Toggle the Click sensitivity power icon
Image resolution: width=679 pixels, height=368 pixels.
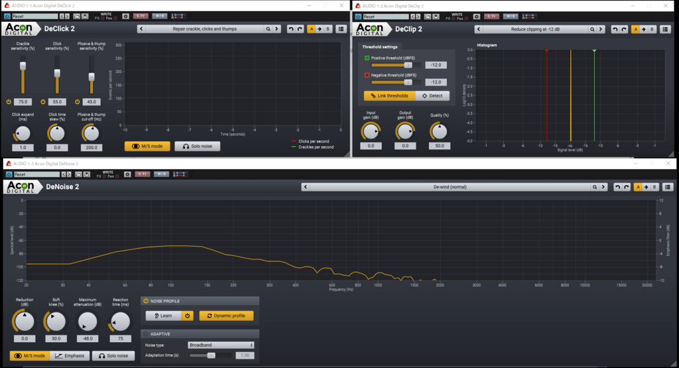coord(43,101)
